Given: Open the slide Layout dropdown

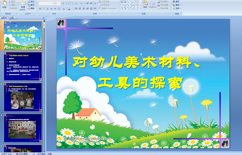Looking at the screenshot, I should click(32, 1).
